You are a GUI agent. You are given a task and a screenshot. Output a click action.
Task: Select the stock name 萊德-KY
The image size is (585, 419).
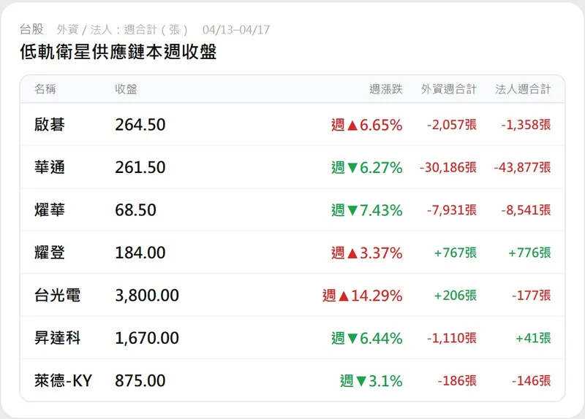[63, 380]
